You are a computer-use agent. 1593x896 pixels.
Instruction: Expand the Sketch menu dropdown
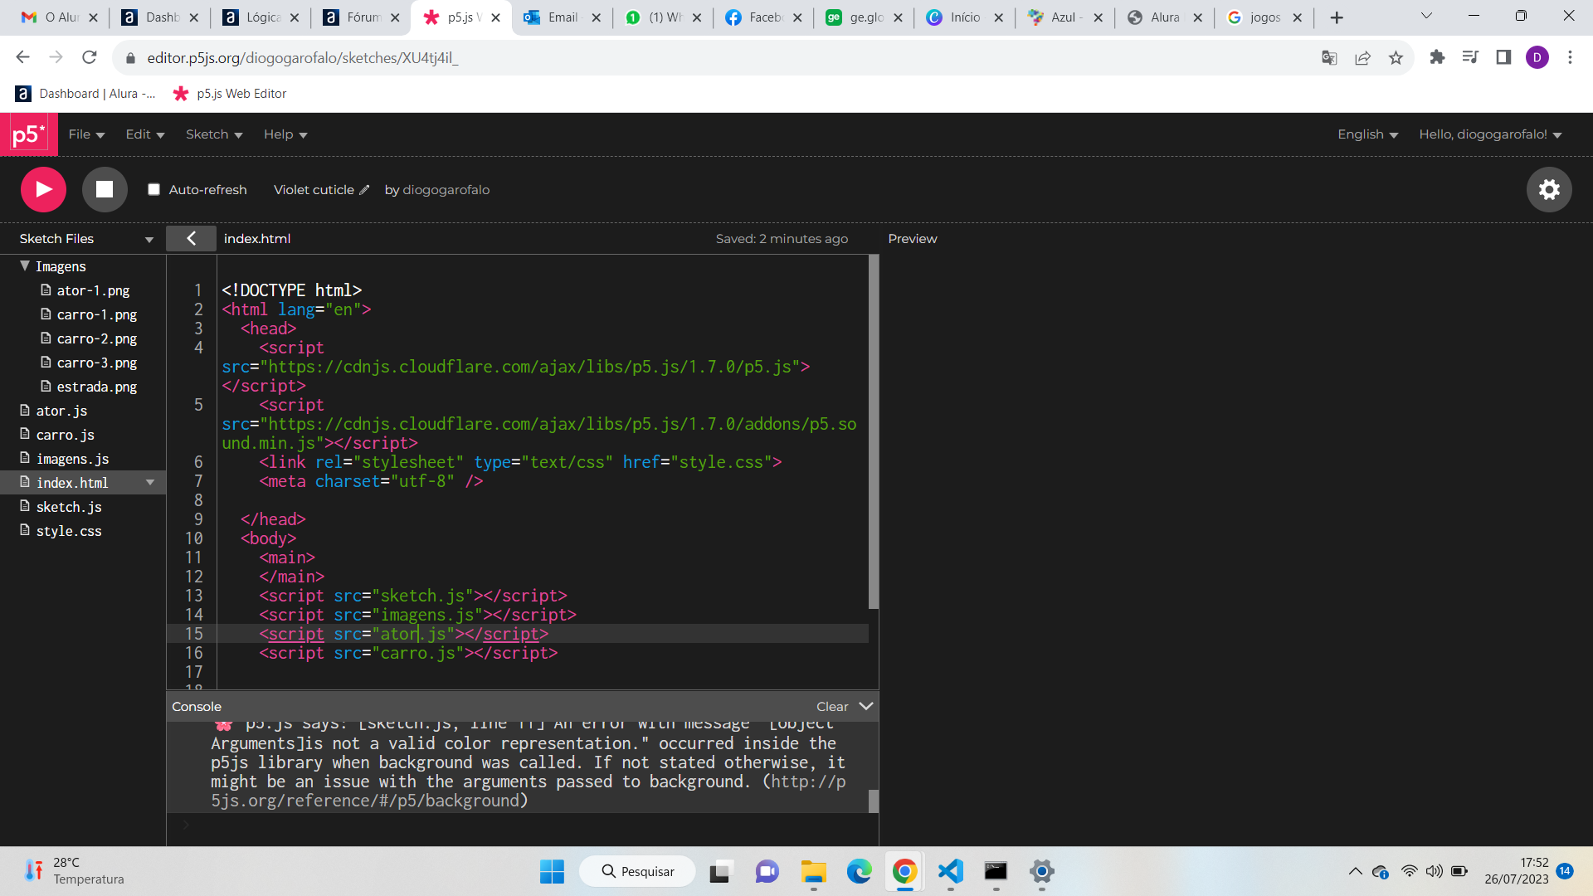coord(213,134)
